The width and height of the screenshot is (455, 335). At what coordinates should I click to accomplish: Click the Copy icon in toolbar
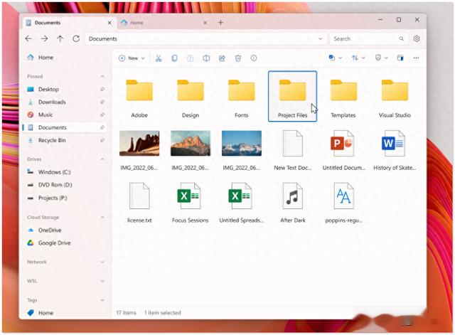[x=174, y=58]
